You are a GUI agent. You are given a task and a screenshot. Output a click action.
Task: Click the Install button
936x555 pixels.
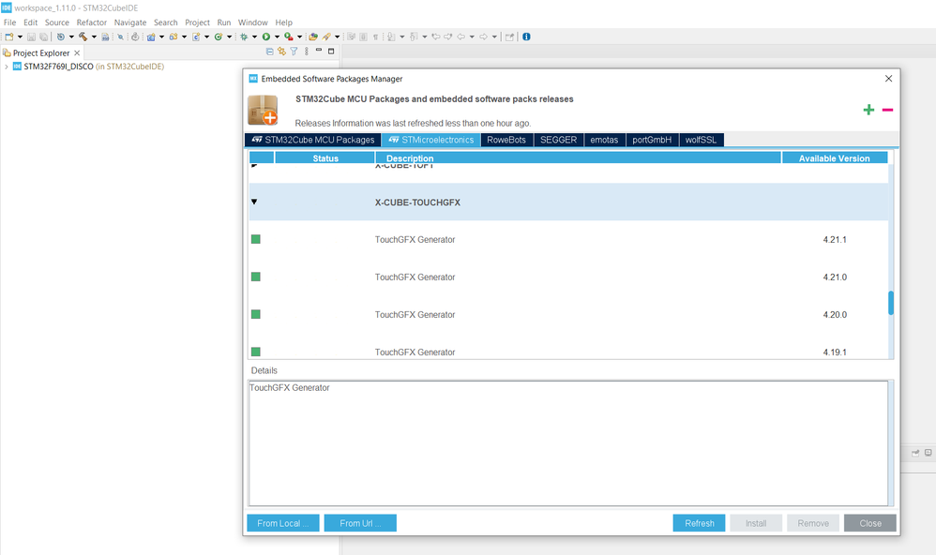tap(756, 523)
